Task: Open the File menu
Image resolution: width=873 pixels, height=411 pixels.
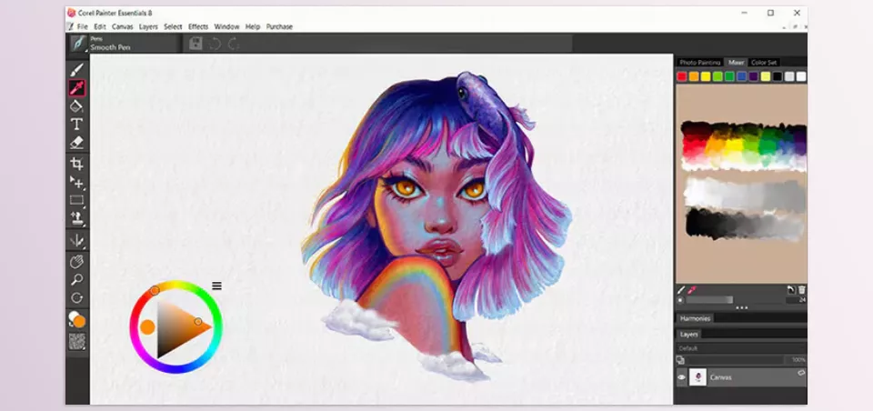Action: tap(83, 26)
